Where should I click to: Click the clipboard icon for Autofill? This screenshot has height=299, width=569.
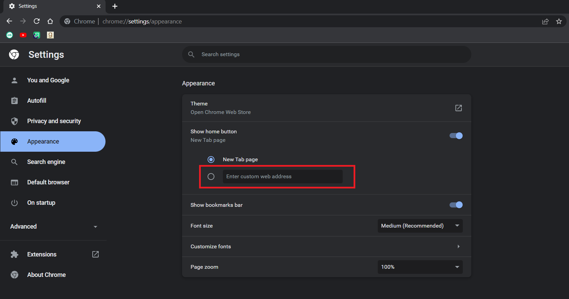click(x=14, y=101)
